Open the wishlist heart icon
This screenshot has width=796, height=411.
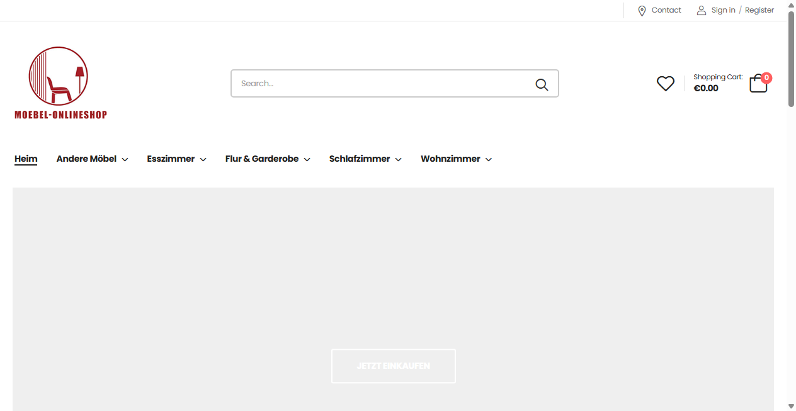click(x=665, y=83)
